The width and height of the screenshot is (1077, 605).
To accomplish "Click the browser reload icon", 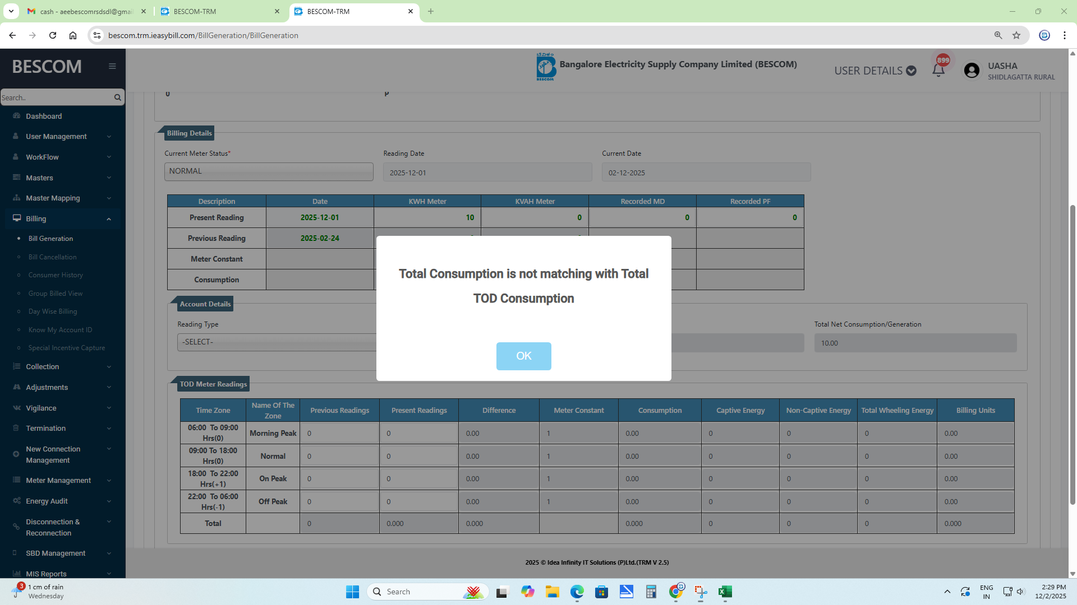I will [53, 35].
